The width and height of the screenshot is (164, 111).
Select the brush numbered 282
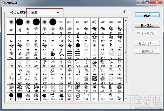pos(86,80)
